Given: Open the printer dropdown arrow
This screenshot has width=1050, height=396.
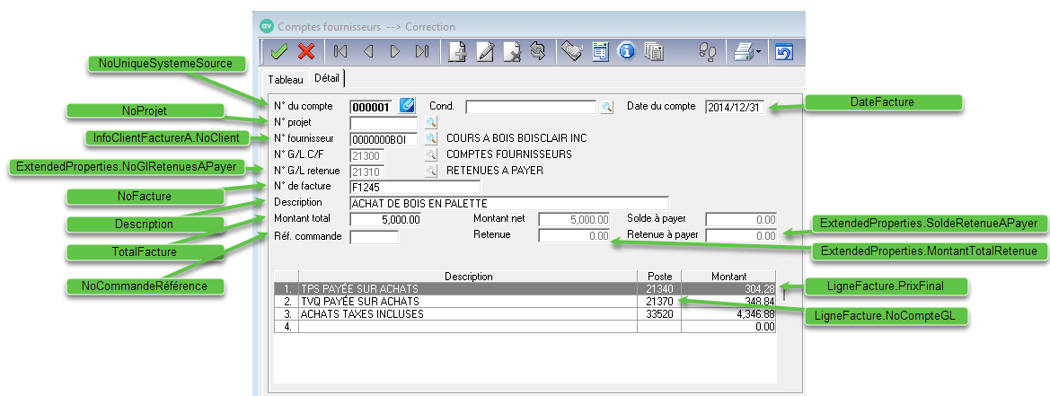Looking at the screenshot, I should 758,52.
